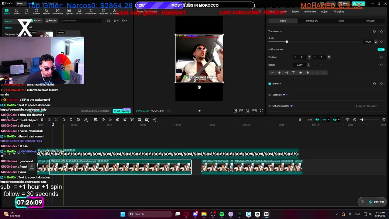Image resolution: width=389 pixels, height=219 pixels.
Task: Open the Adjustment panel
Action: coord(91,12)
